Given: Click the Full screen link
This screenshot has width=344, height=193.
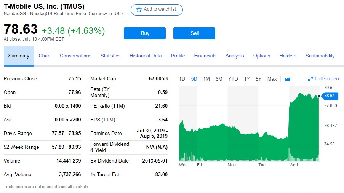Looking at the screenshot, I should [327, 79].
